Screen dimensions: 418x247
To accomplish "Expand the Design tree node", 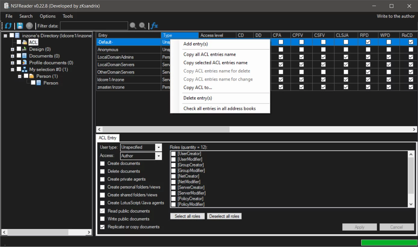I will tap(12, 49).
